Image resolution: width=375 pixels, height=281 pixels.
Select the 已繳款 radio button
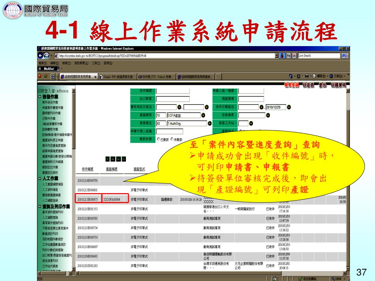click(x=158, y=139)
